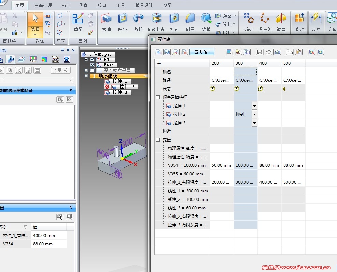This screenshot has width=337, height=272.
Task: Select the 沿曲线 along-curve pattern tool
Action: (265, 22)
